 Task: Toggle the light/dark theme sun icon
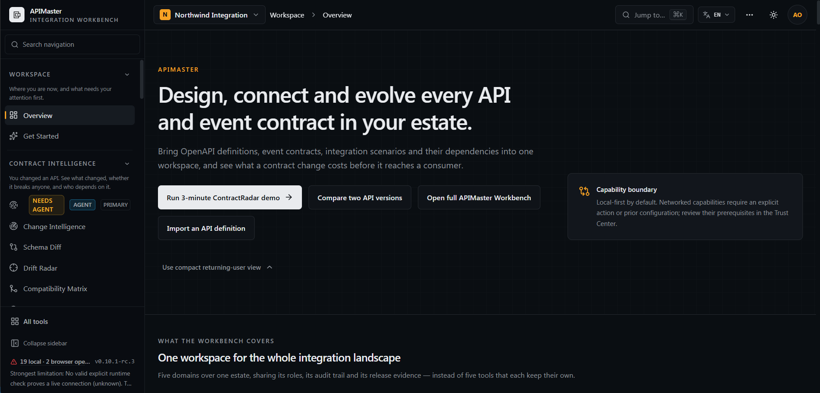773,15
